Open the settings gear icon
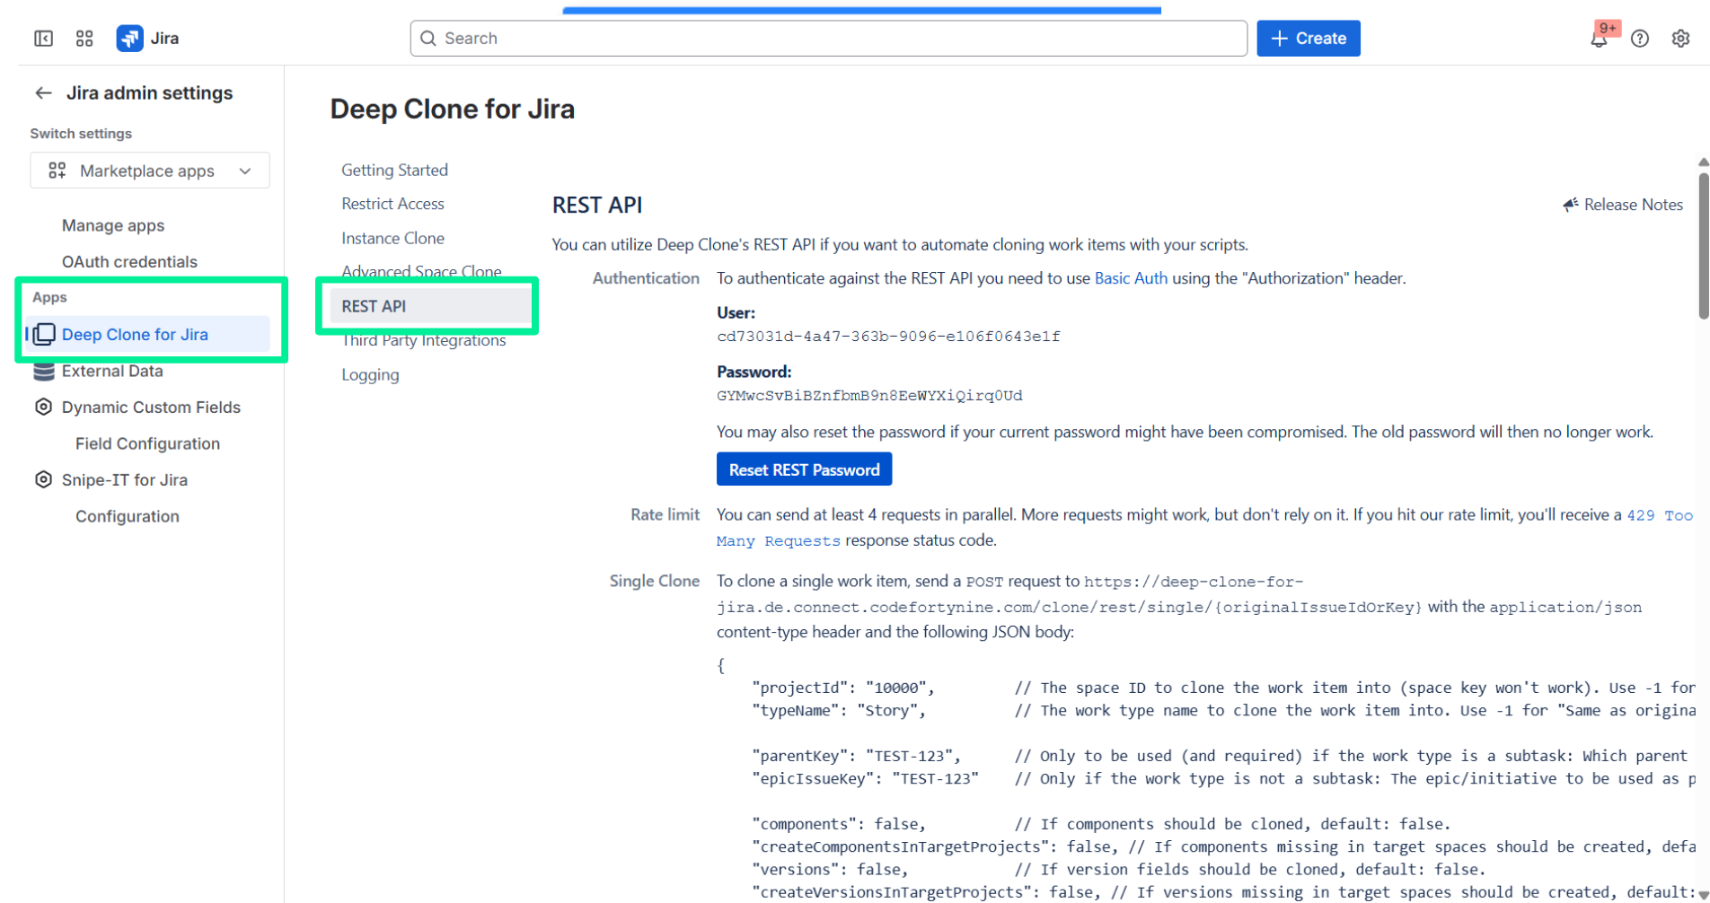The width and height of the screenshot is (1710, 903). 1680,39
